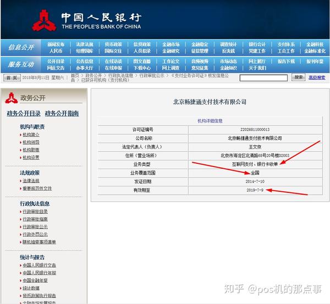Open the 在线访谈 link
330x304 pixels.
tap(113, 62)
